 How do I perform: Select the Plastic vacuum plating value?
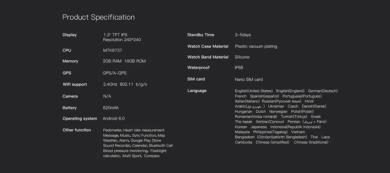(256, 47)
